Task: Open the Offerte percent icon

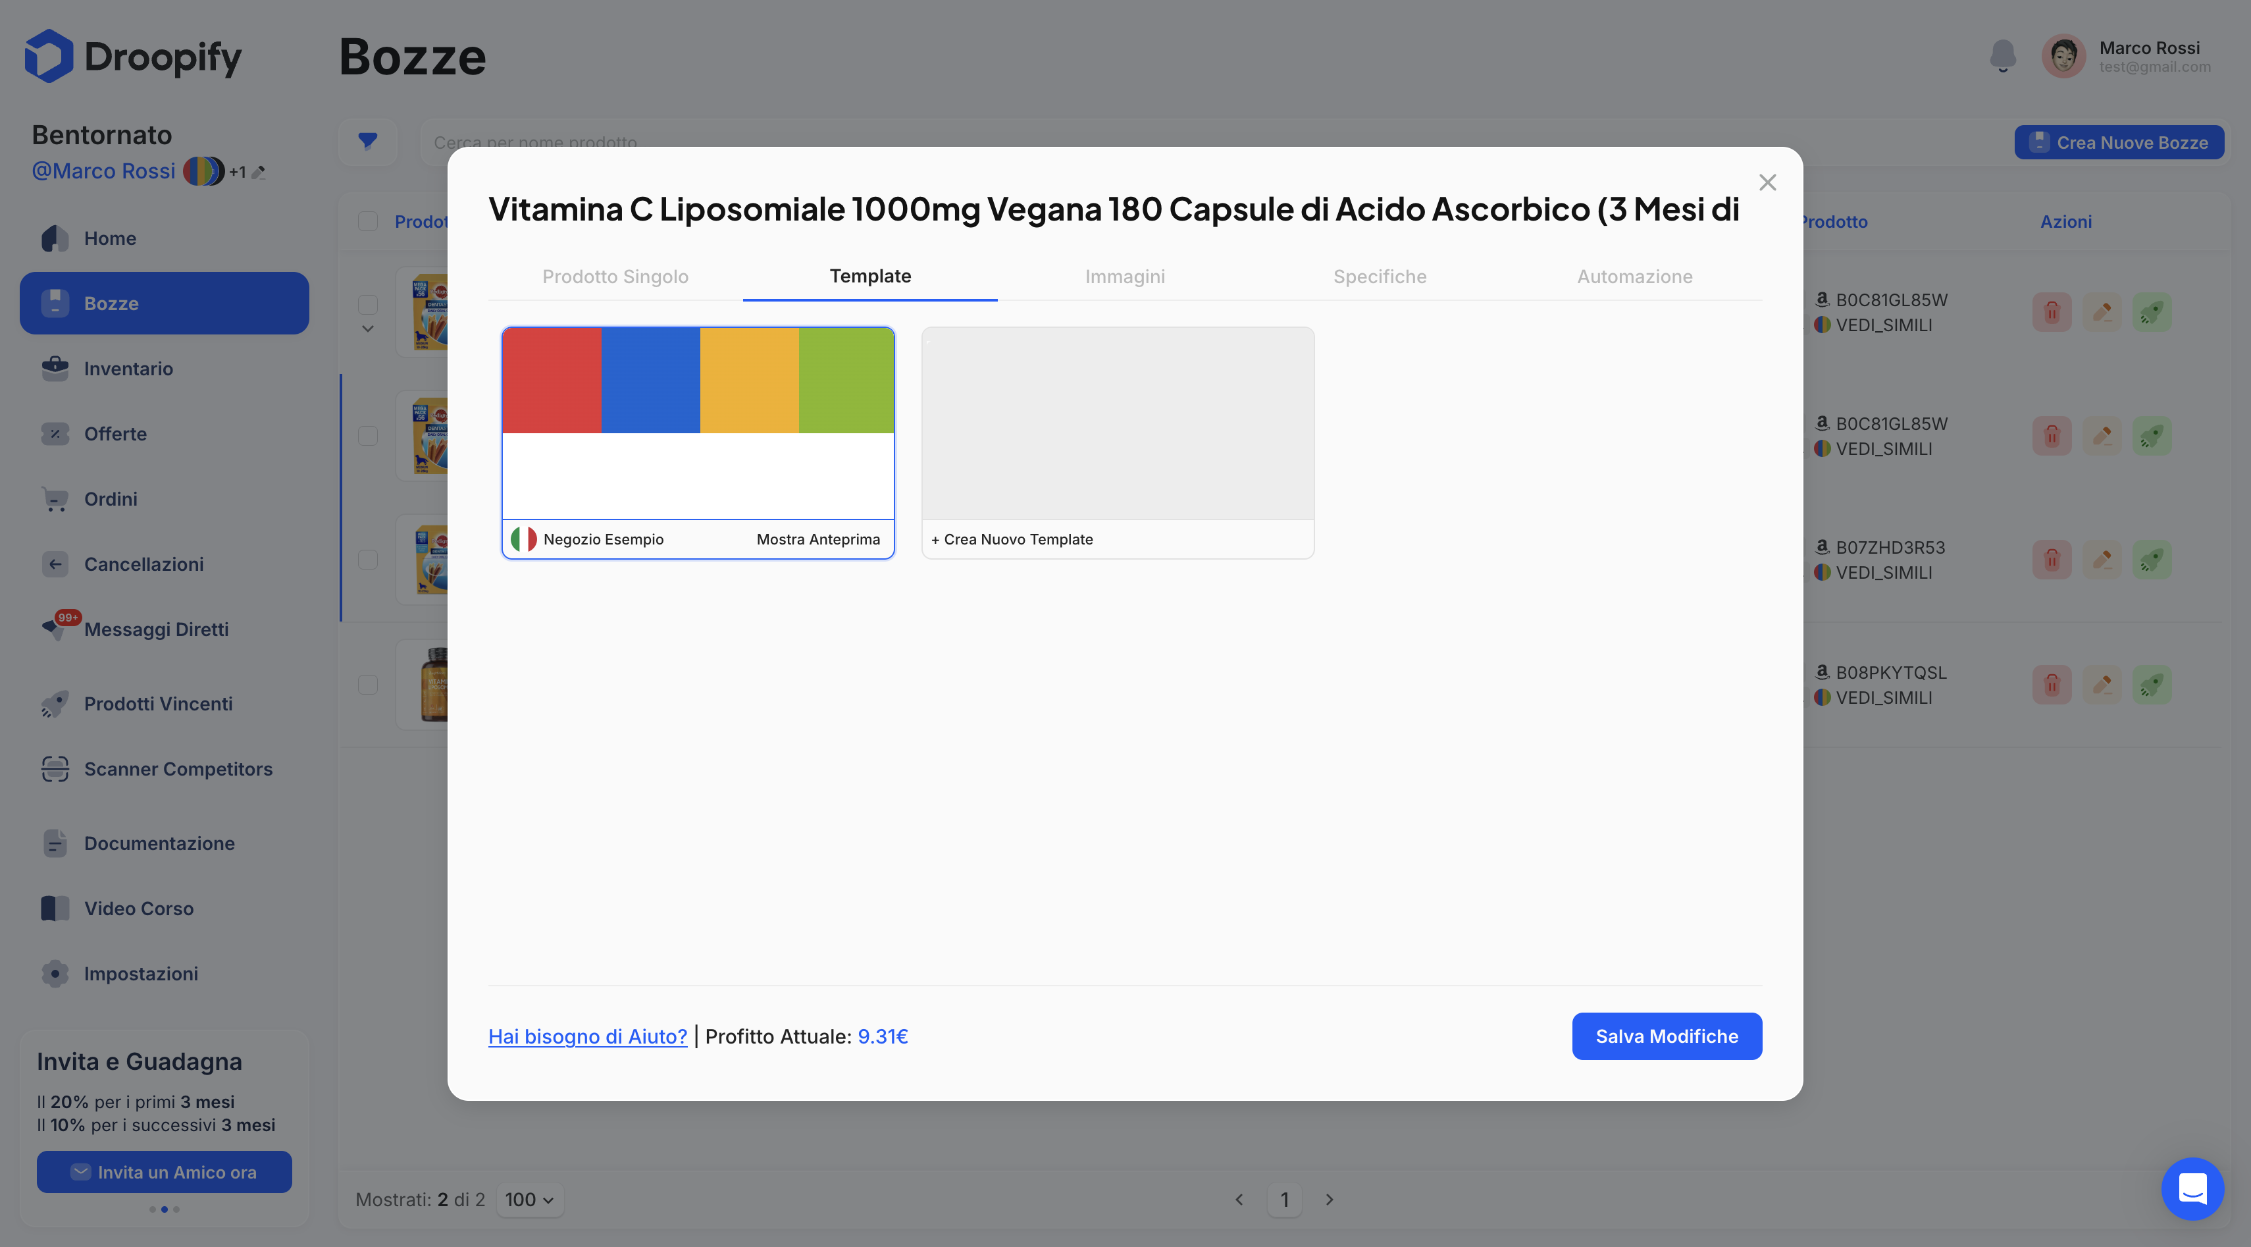Action: click(55, 433)
